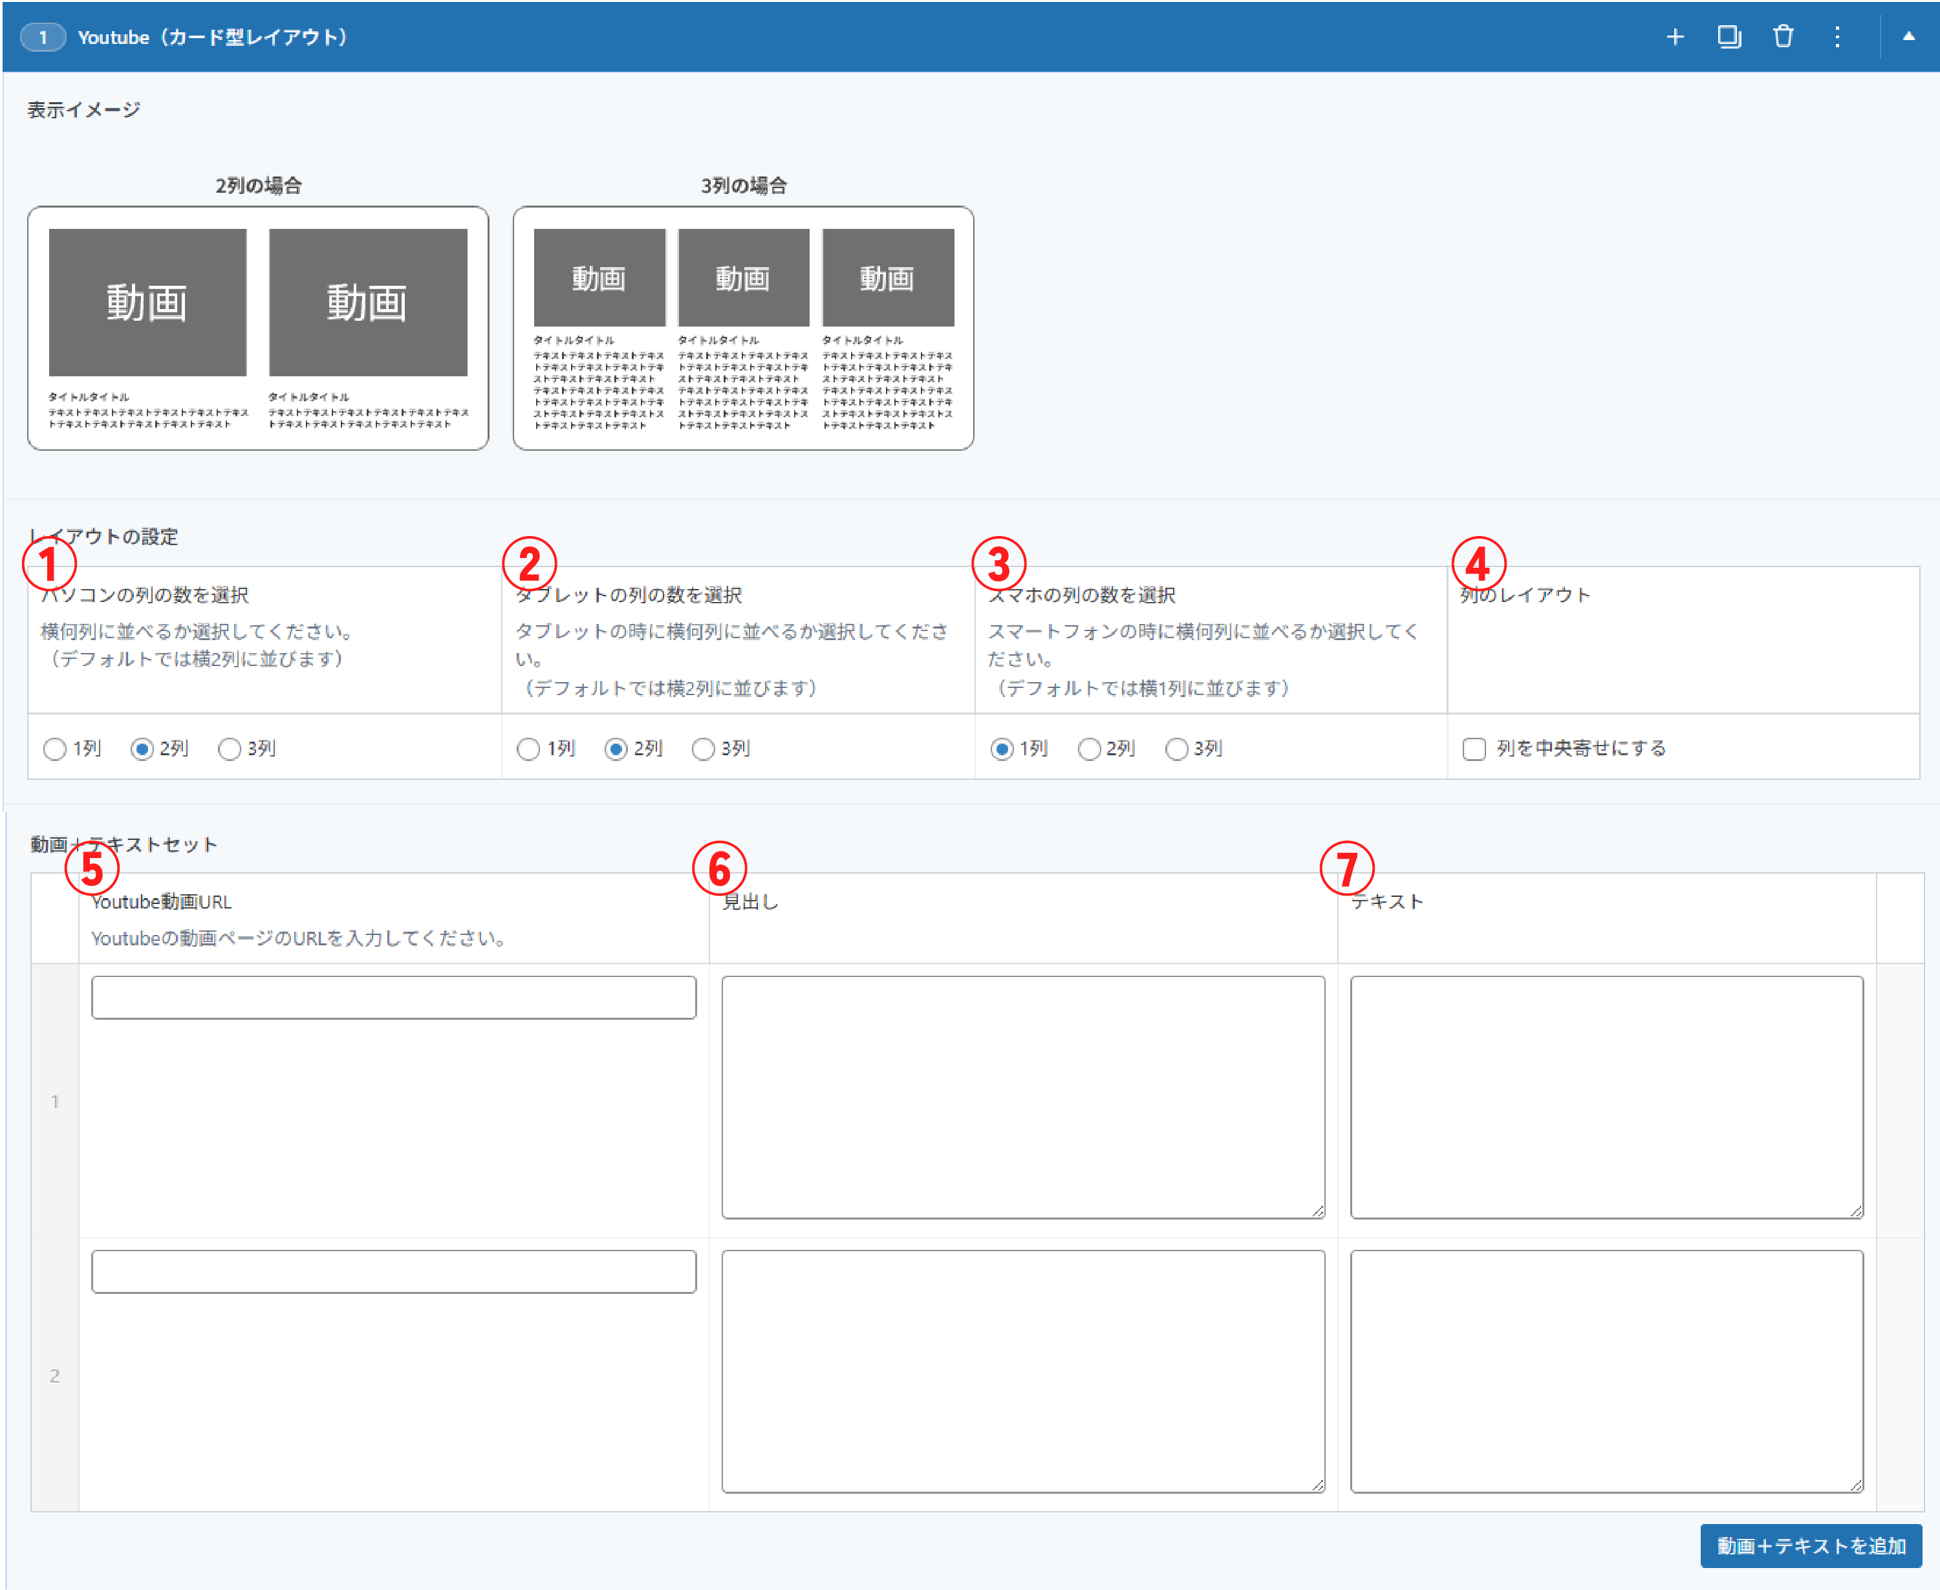This screenshot has width=1940, height=1590.
Task: Click row 1 handle in video set
Action: (55, 1101)
